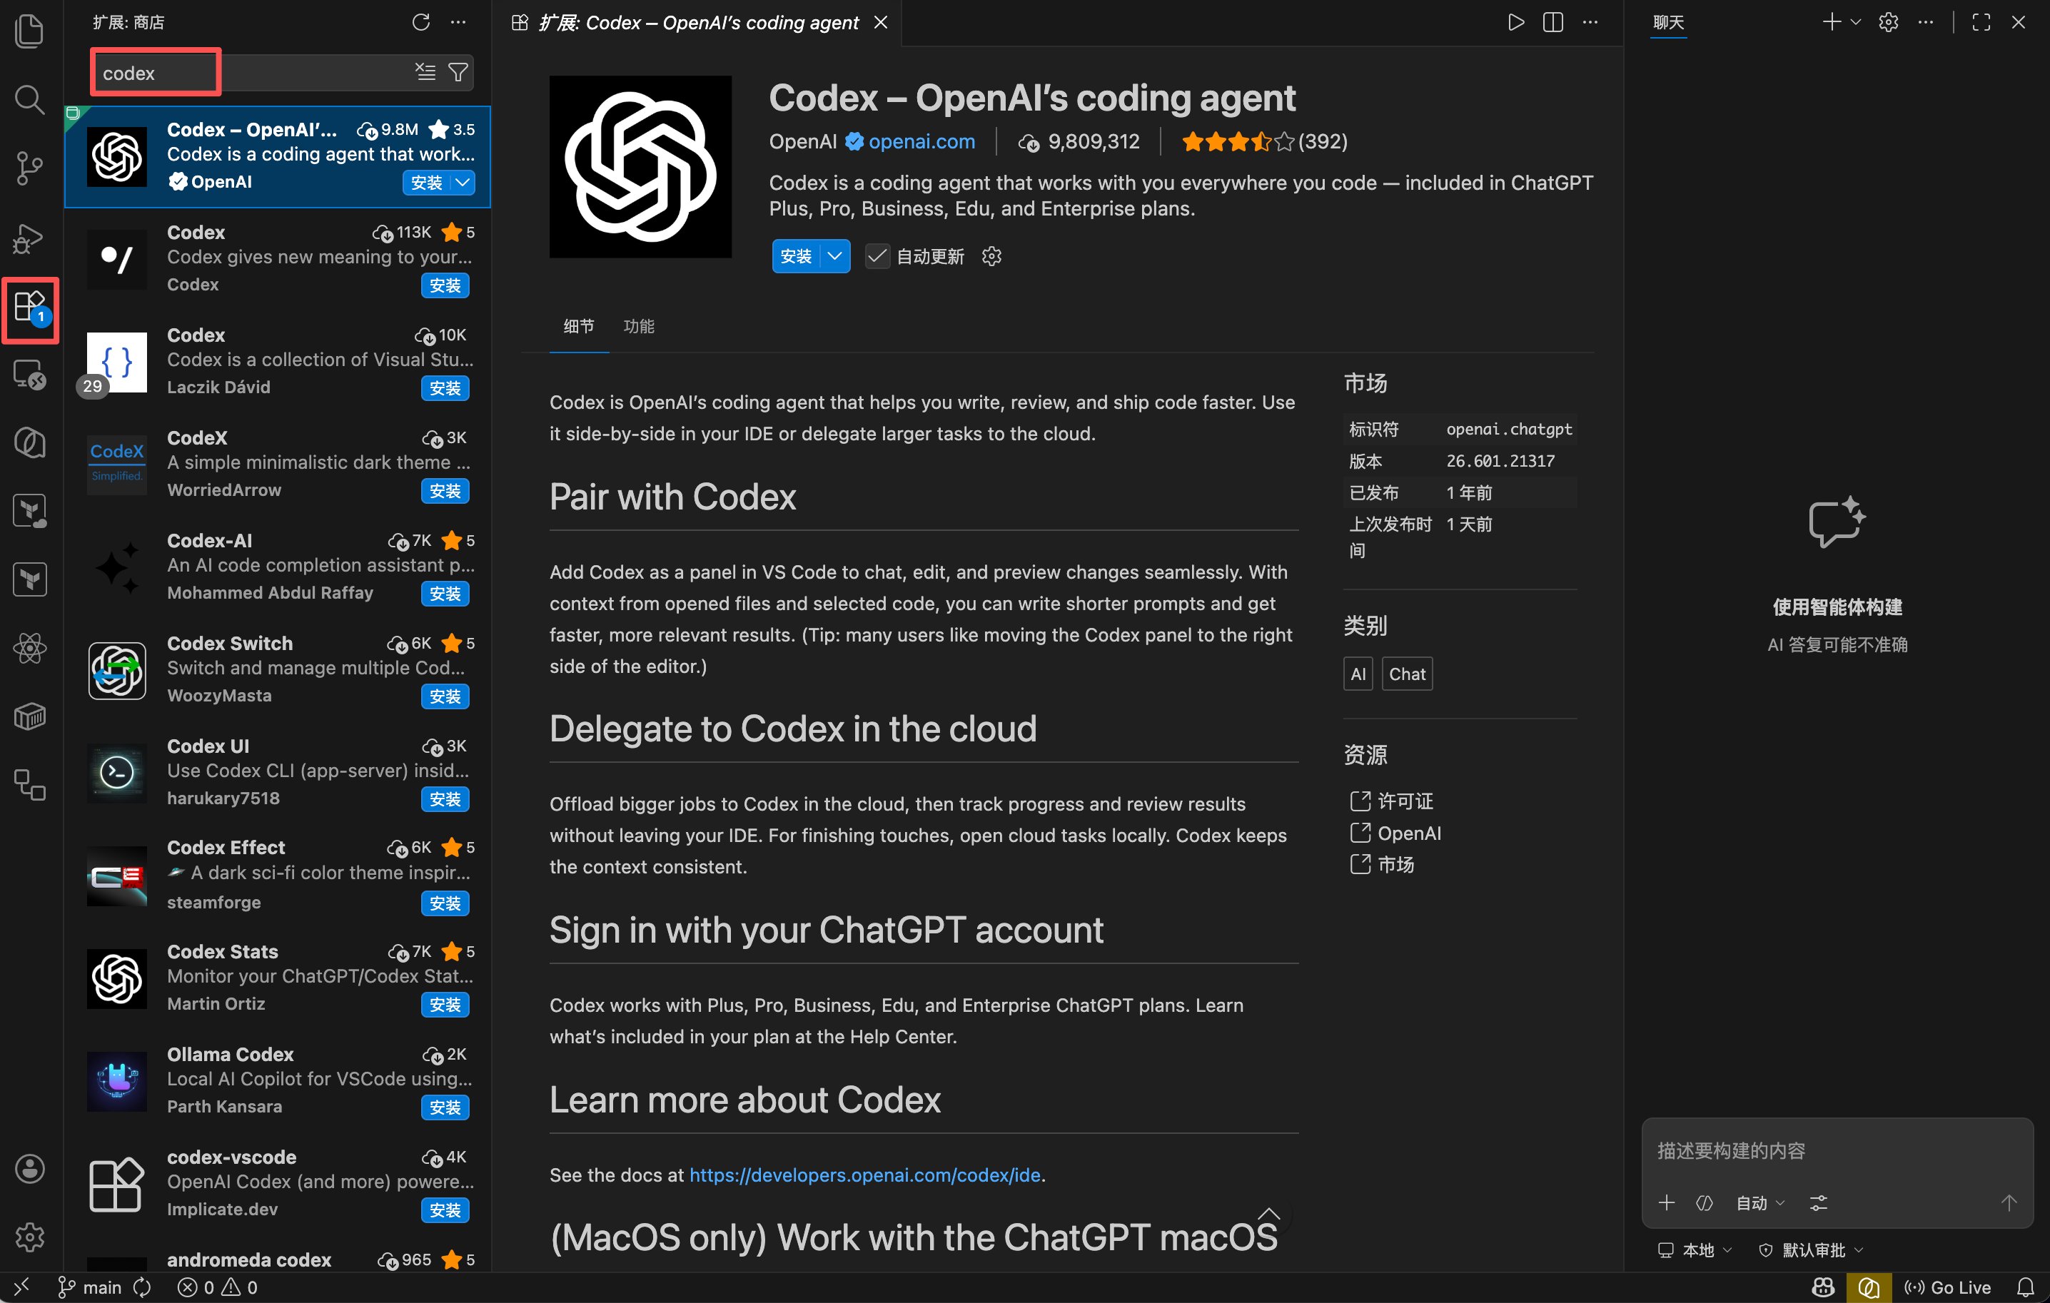The image size is (2050, 1303).
Task: Expand install options dropdown on detail page
Action: tap(835, 256)
